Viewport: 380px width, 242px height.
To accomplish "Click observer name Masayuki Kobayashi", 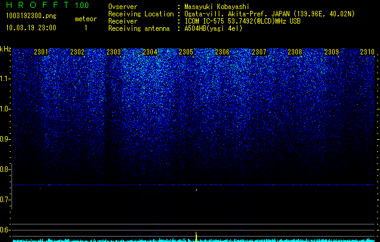I will (x=217, y=7).
